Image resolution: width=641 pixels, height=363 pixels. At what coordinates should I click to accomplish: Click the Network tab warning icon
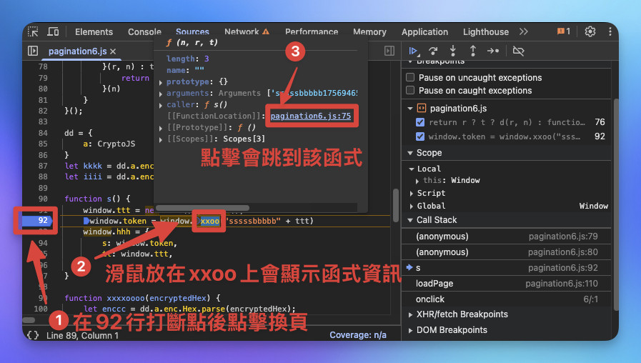(265, 31)
